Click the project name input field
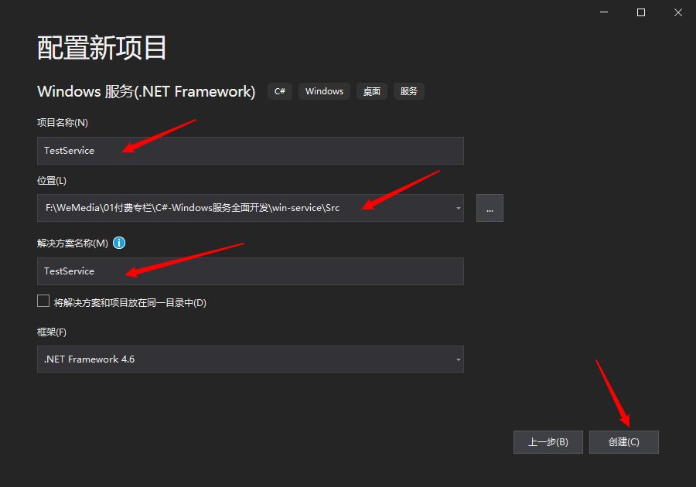The image size is (696, 487). (x=251, y=151)
